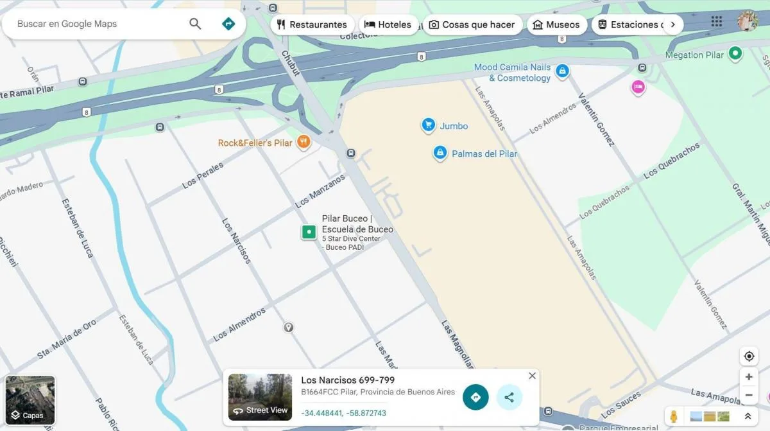Close the Los Narcisos info card

(532, 376)
